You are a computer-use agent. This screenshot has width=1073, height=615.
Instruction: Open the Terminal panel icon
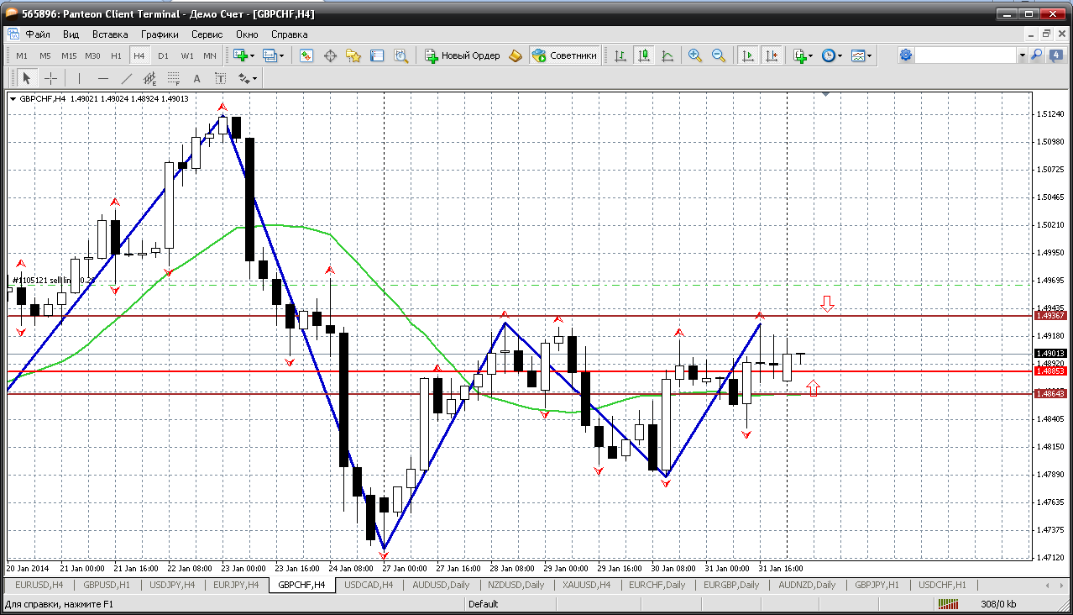(x=377, y=55)
